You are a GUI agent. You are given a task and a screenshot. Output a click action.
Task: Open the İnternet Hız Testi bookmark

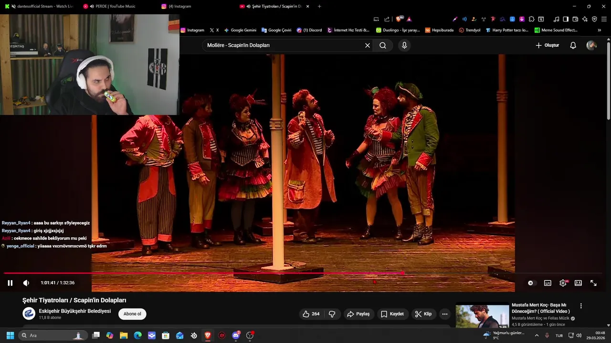pos(348,30)
